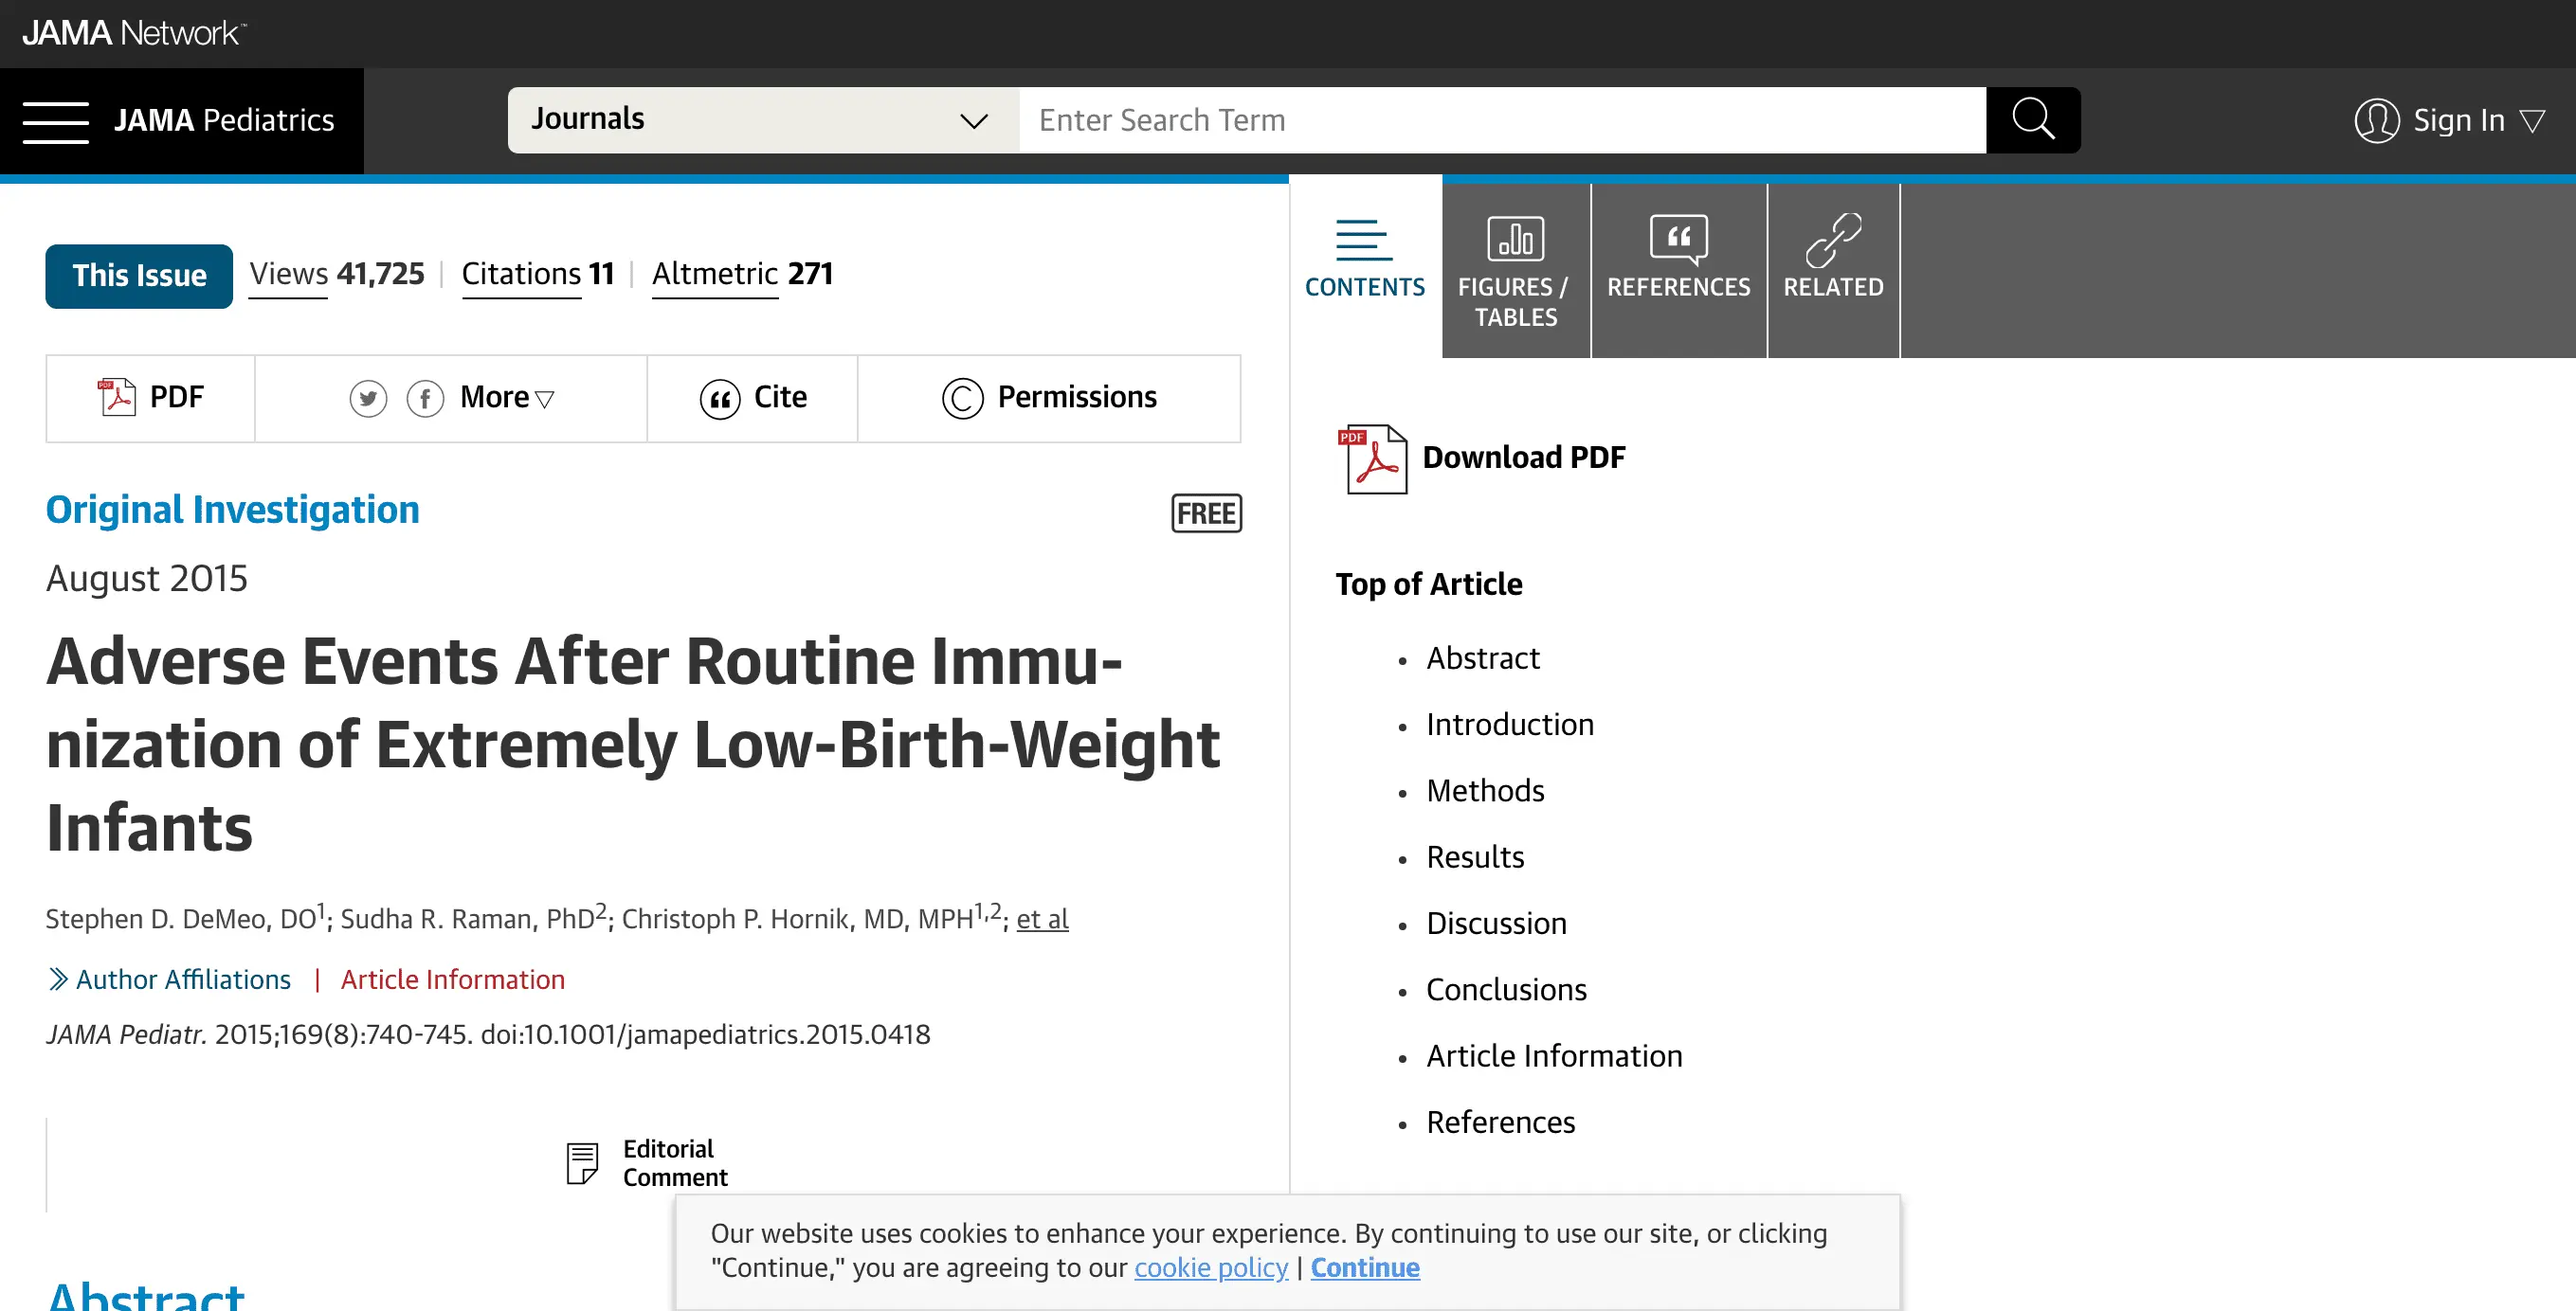Focus the Enter Search Term field
The image size is (2576, 1311).
pos(1500,120)
